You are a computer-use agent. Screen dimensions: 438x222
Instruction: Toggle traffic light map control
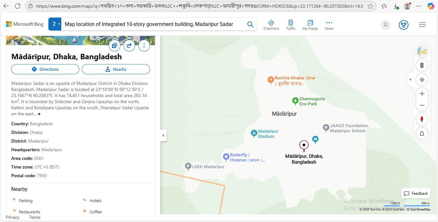(x=422, y=65)
